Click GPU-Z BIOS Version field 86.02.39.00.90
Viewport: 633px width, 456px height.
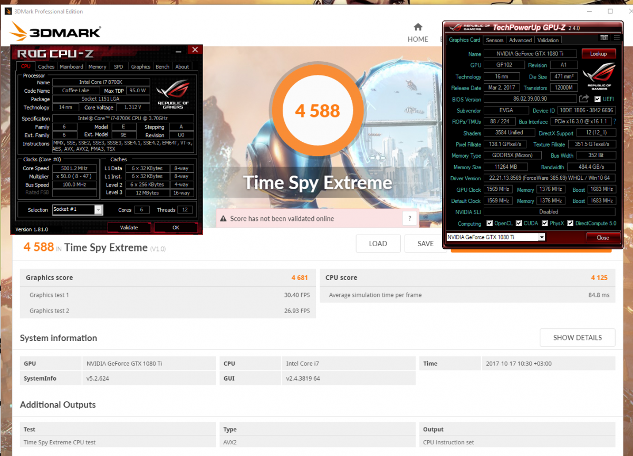[530, 99]
